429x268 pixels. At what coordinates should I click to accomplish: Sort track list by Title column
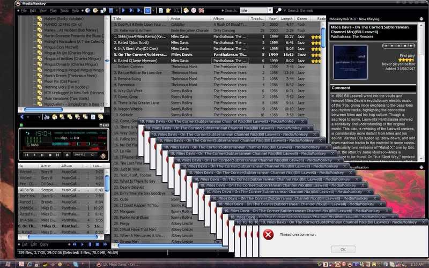[x=140, y=19]
